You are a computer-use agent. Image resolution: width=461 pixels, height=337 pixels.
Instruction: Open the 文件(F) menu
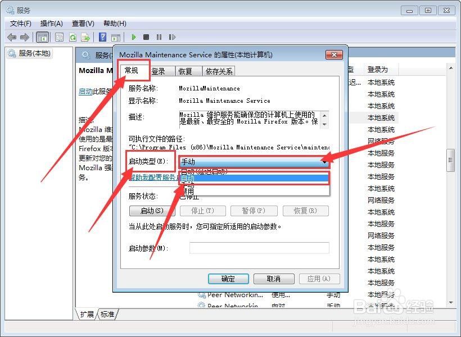click(x=21, y=24)
